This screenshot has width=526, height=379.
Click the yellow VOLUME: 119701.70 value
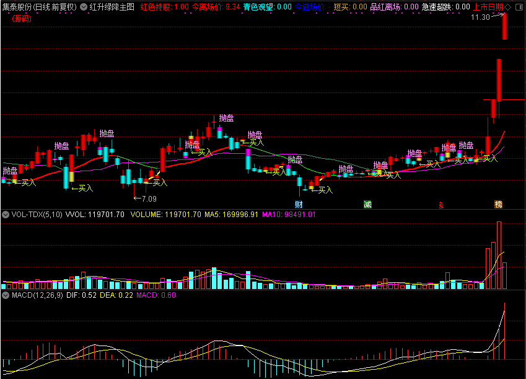click(165, 215)
